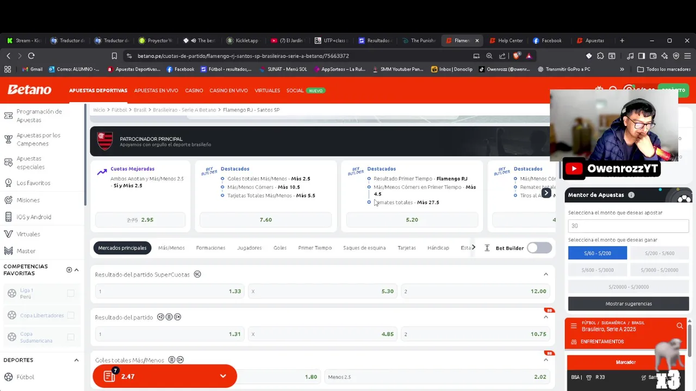Click the Fútbol ball icon under Deportes
The image size is (696, 391).
tap(8, 377)
